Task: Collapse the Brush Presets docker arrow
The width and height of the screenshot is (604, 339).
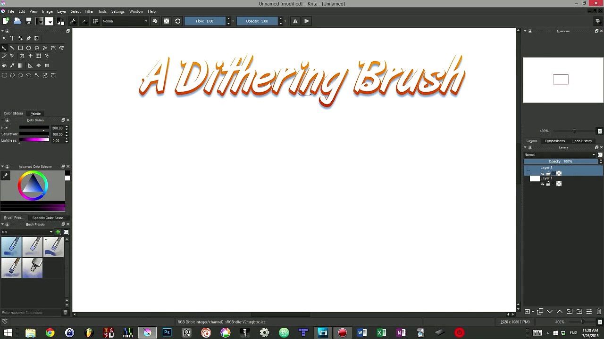Action: click(2, 224)
